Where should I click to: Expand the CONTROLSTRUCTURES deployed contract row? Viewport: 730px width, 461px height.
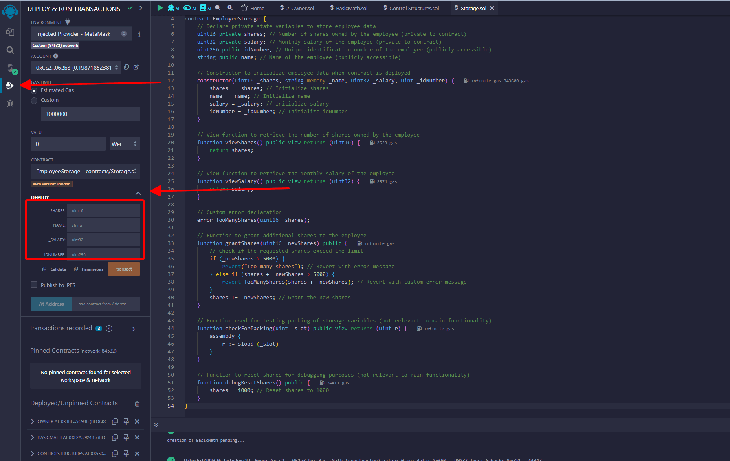[x=32, y=453]
